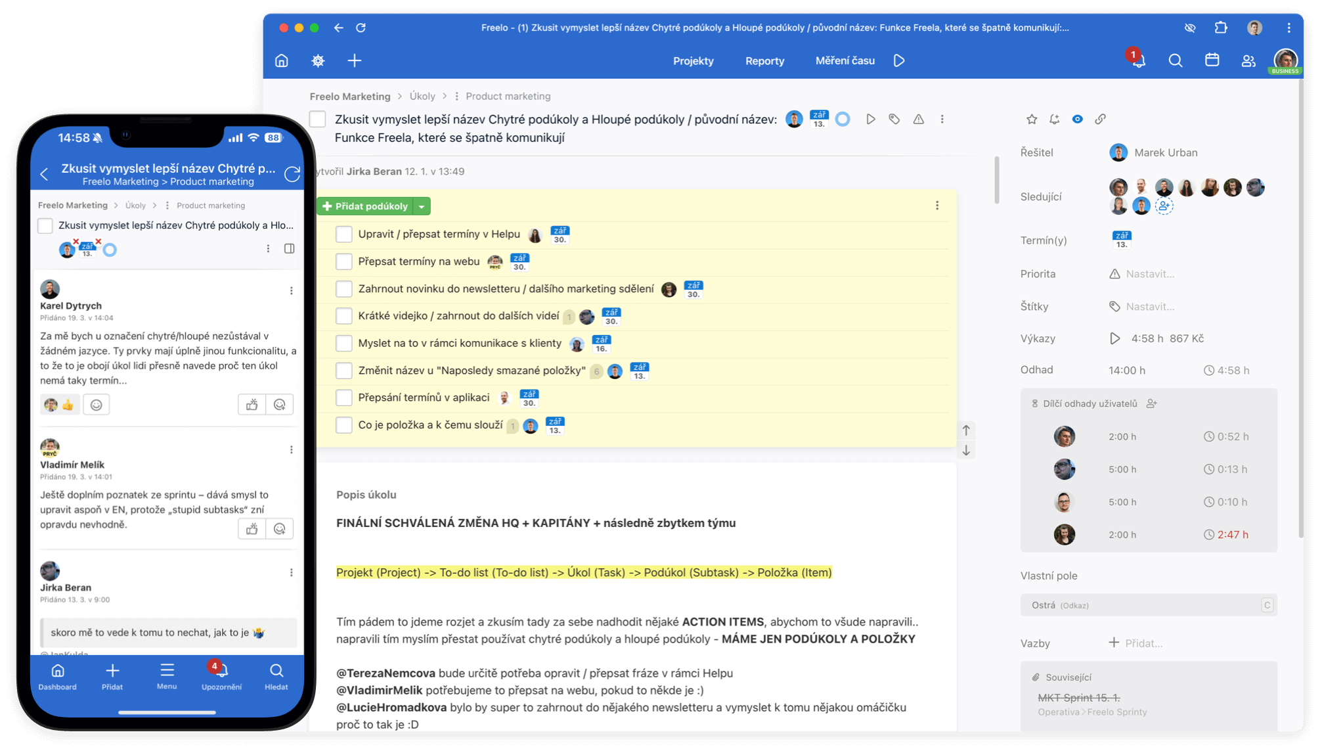Open task three-dot options beside title
The width and height of the screenshot is (1320, 751).
pyautogui.click(x=942, y=119)
